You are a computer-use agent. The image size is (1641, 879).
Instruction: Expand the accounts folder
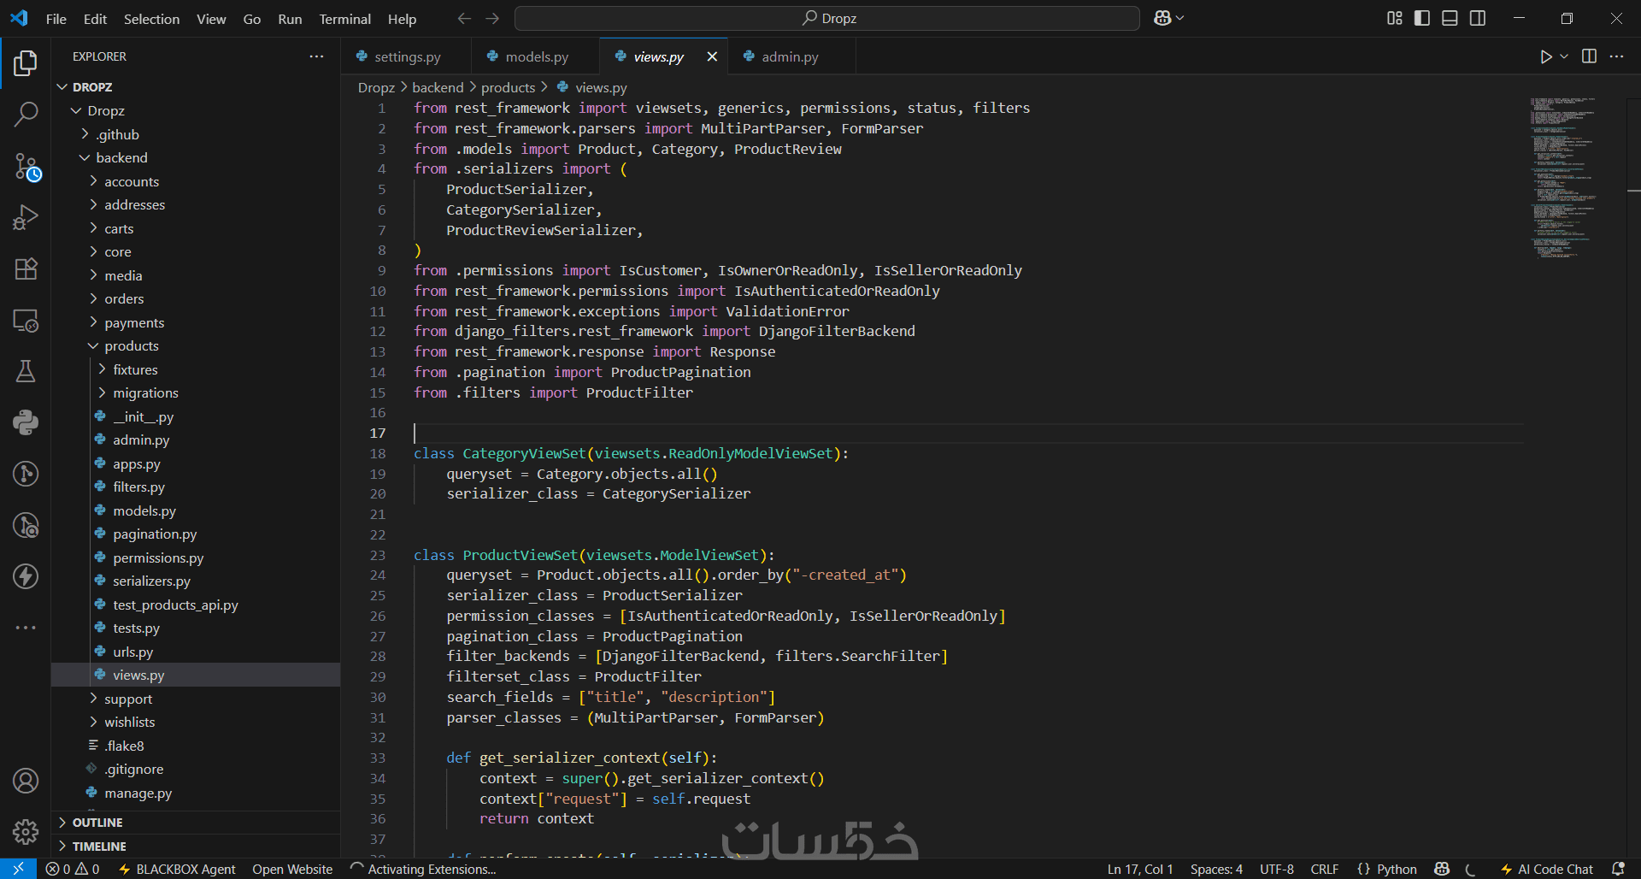click(x=196, y=181)
